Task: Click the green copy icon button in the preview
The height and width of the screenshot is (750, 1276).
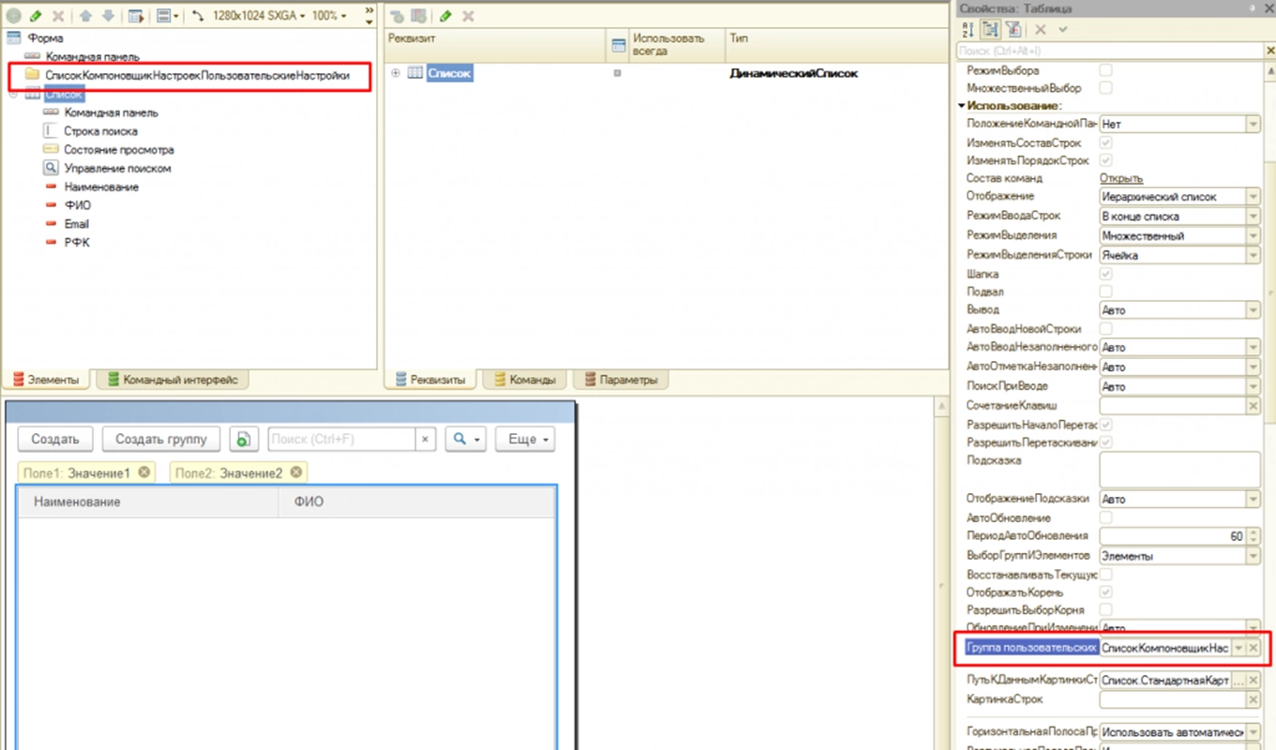Action: click(x=243, y=439)
